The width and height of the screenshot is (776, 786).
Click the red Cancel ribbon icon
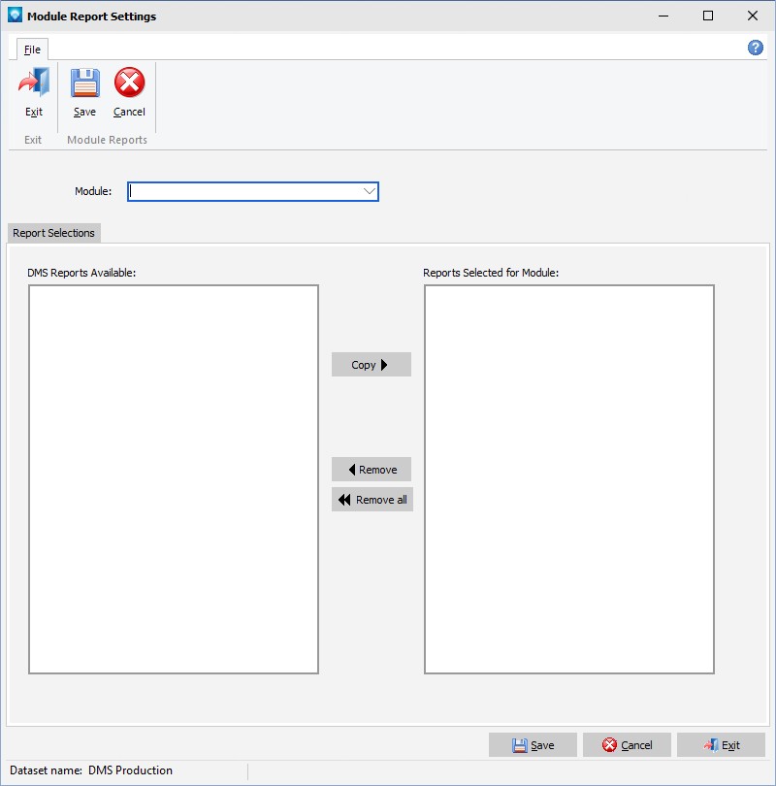[x=129, y=82]
